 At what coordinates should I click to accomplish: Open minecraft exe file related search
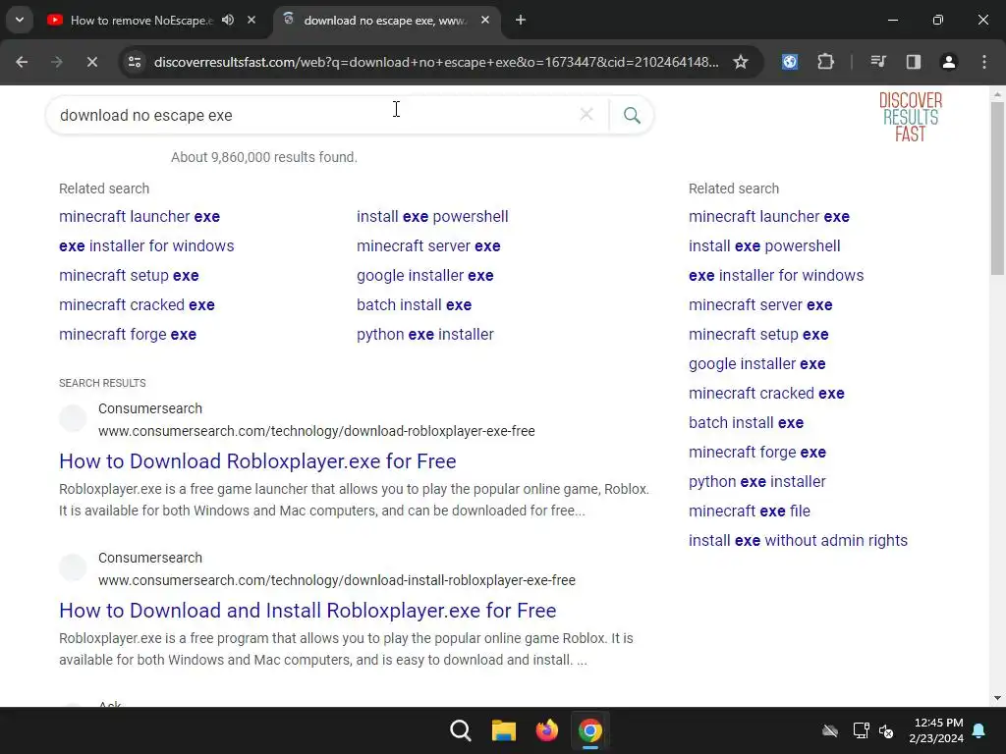[750, 512]
